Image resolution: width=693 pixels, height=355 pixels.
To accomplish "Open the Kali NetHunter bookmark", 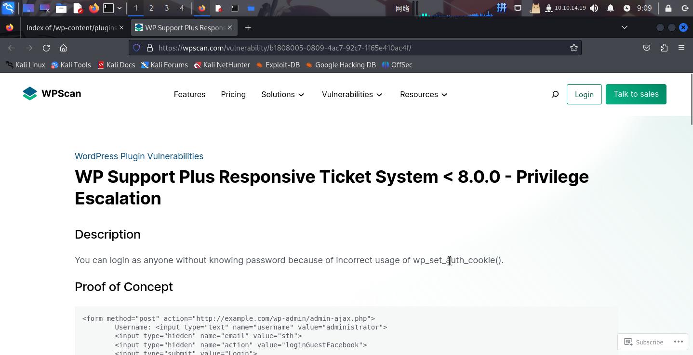I will 222,65.
